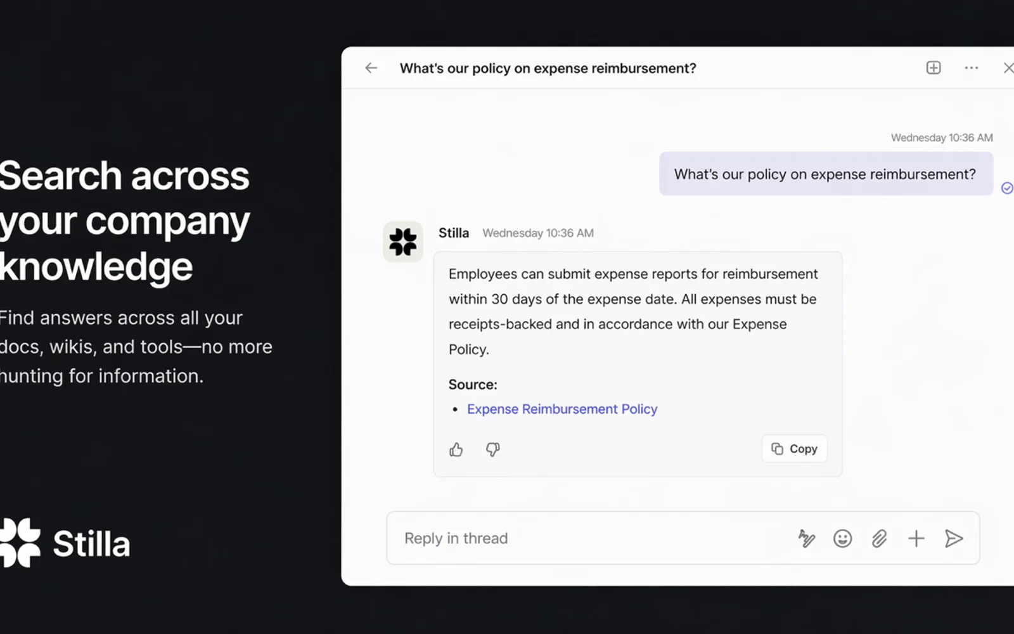Click the text formatting icon in reply box
This screenshot has width=1014, height=634.
(x=806, y=538)
